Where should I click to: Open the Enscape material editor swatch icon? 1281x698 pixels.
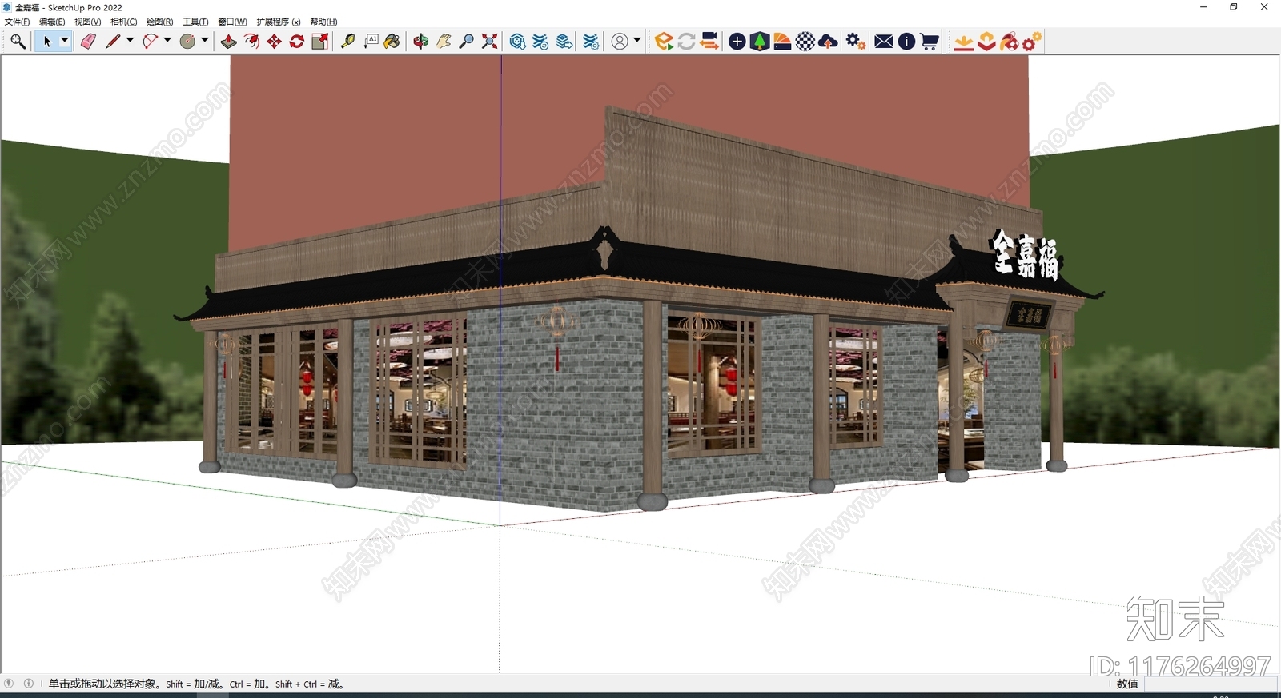click(x=782, y=42)
